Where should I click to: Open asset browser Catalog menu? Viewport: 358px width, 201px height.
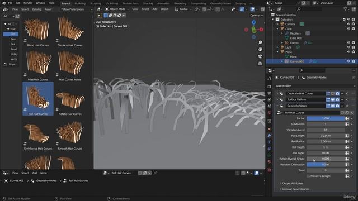point(37,9)
